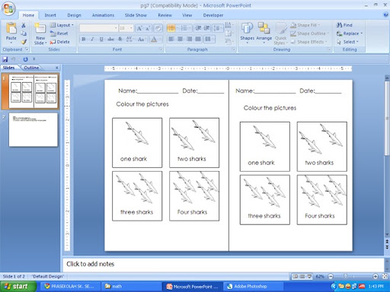Open the Font name combo box
This screenshot has height=292, width=390.
point(98,28)
